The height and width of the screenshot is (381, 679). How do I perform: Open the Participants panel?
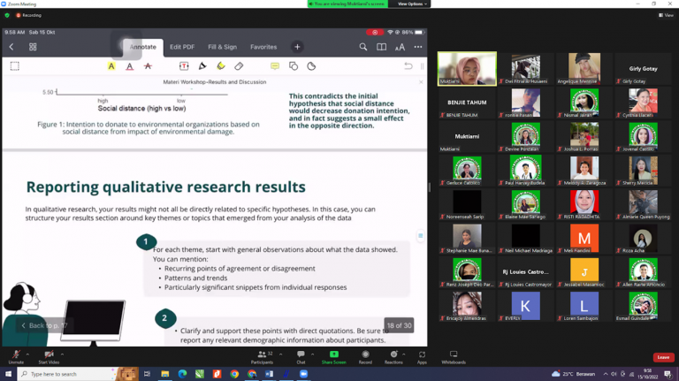pyautogui.click(x=263, y=357)
